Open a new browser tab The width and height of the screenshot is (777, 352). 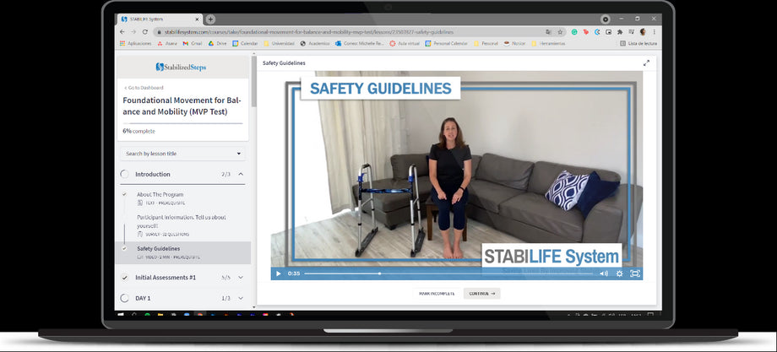[x=210, y=19]
